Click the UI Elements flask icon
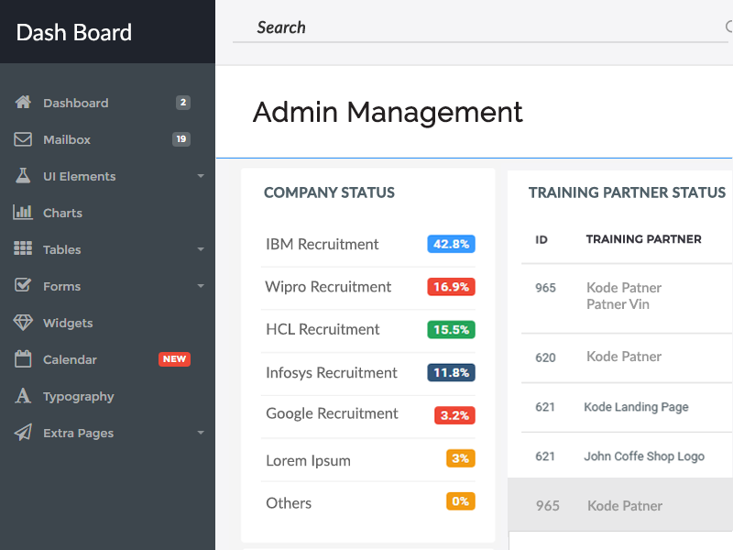This screenshot has height=550, width=733. point(23,175)
